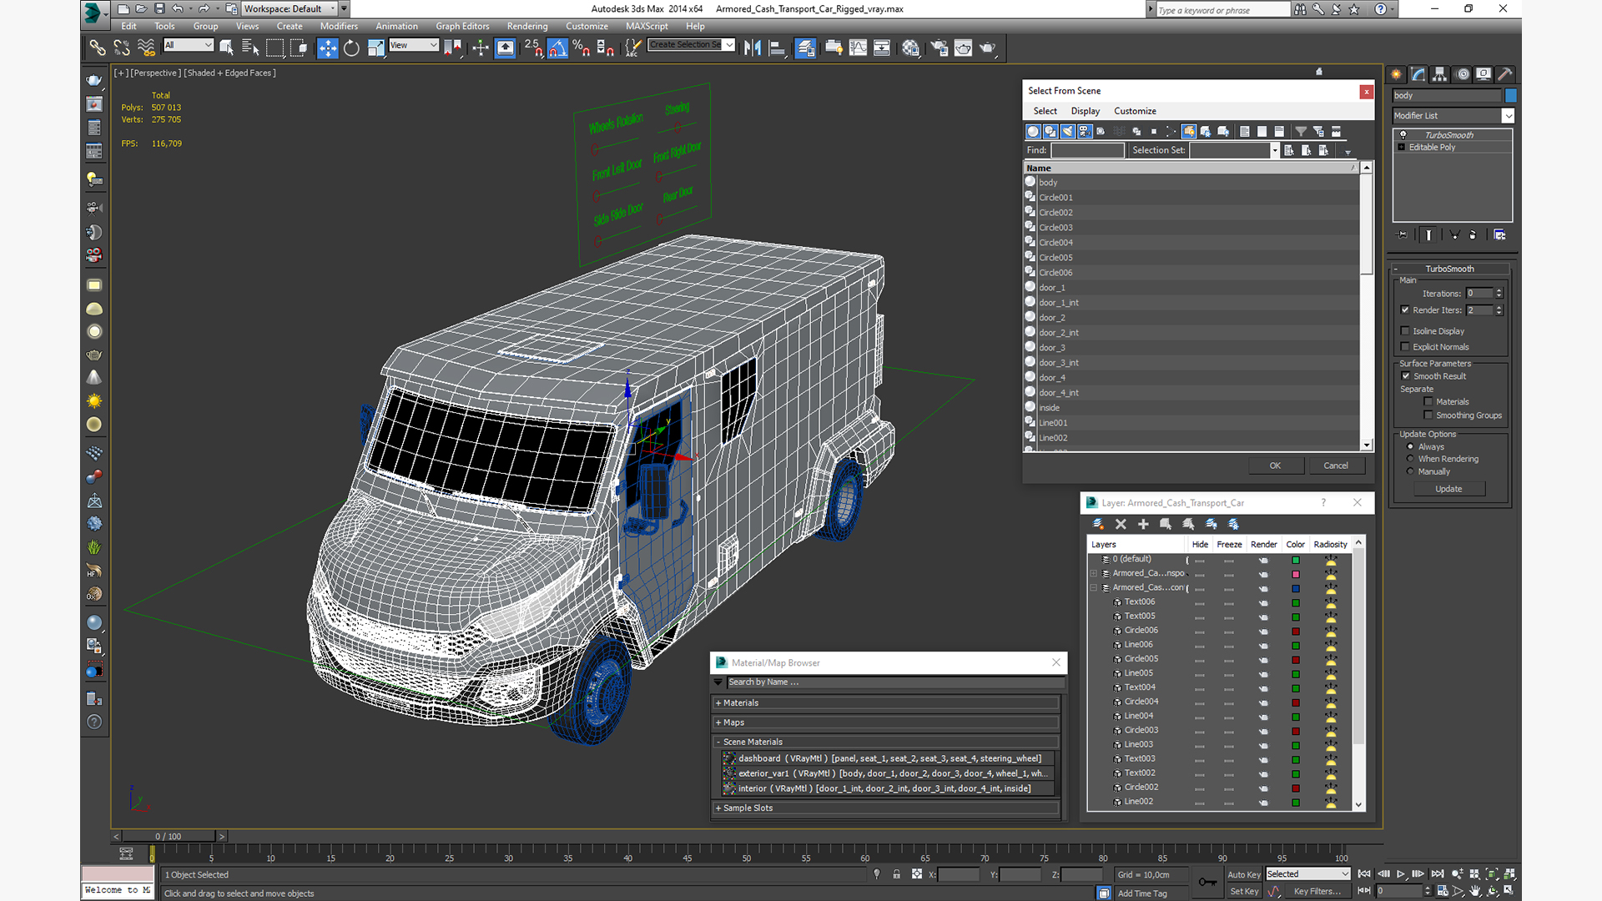The width and height of the screenshot is (1602, 901).
Task: Open Select by Name list tool
Action: [x=250, y=48]
